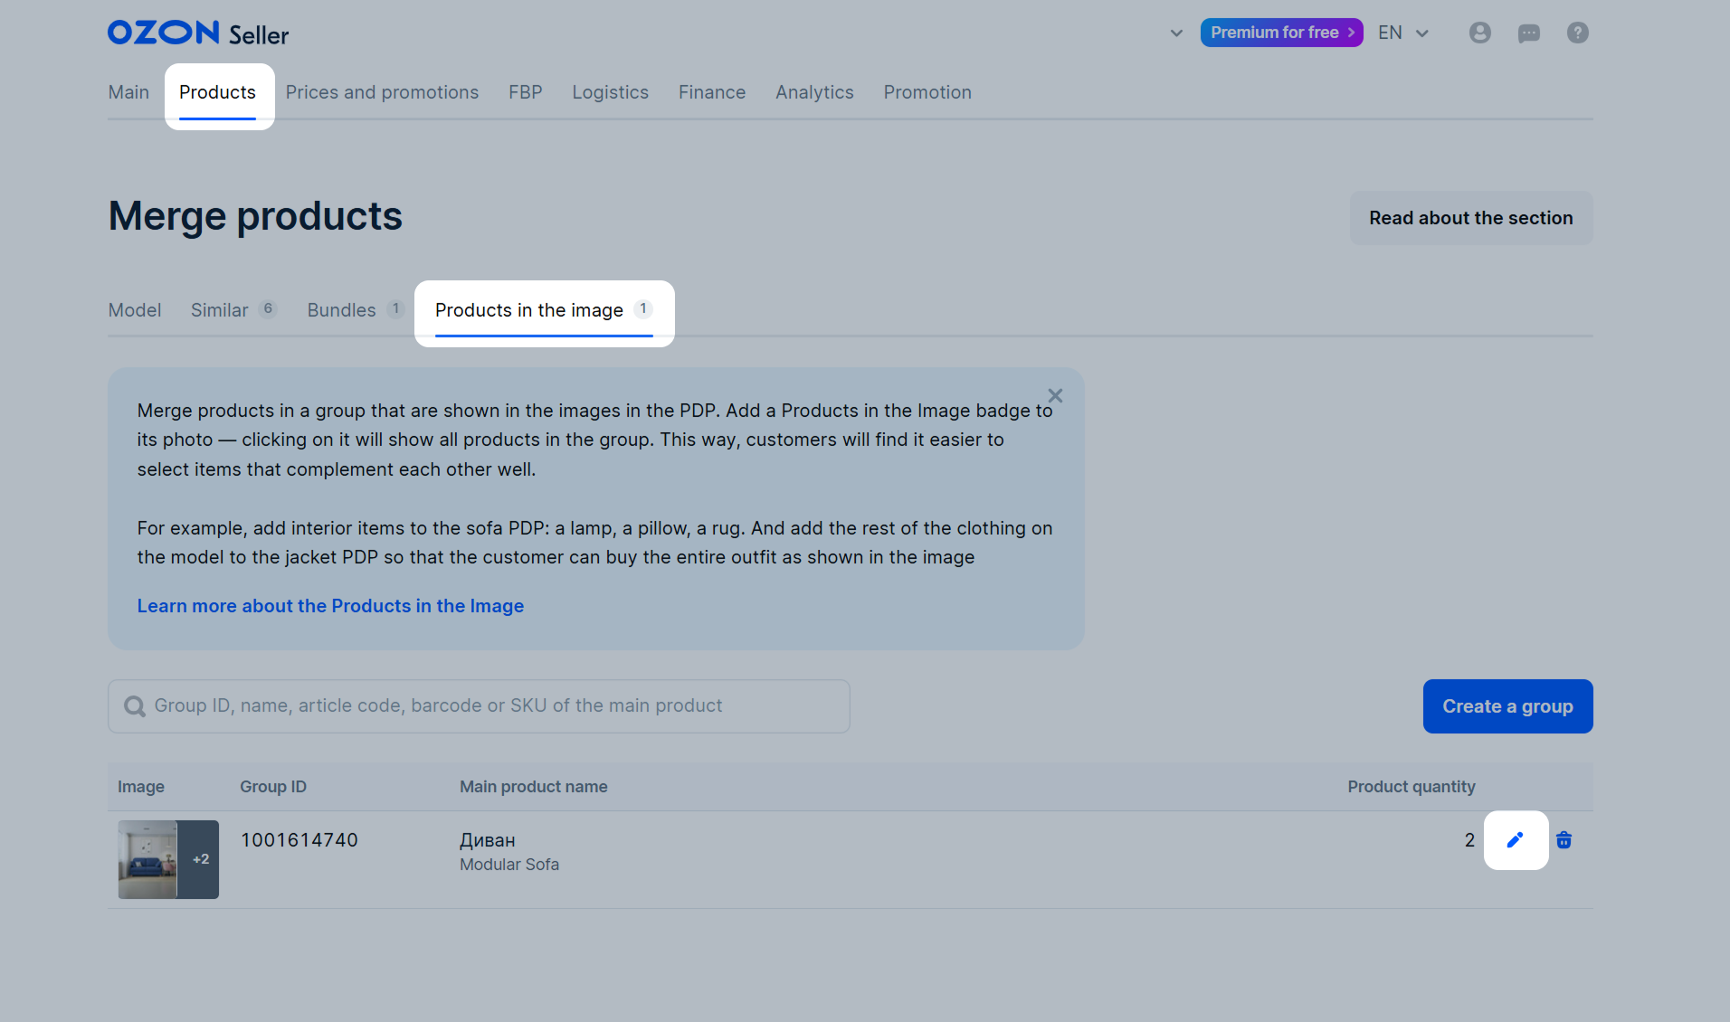1730x1022 pixels.
Task: Open Premium for free offer
Action: click(1281, 33)
